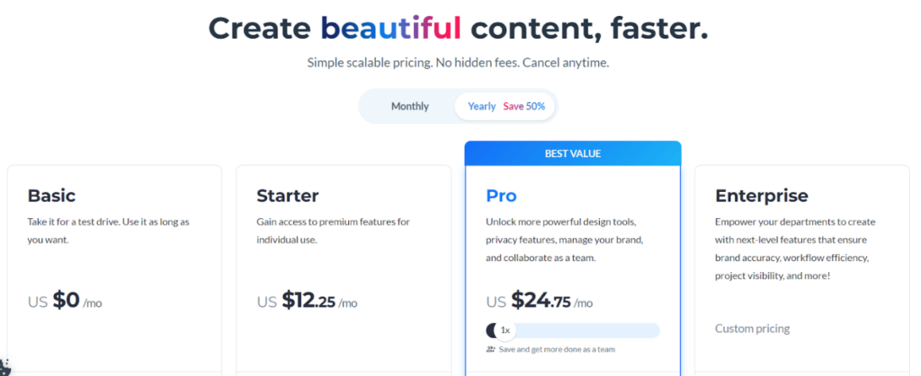
Task: Select the Enterprise plan heading
Action: click(x=762, y=196)
